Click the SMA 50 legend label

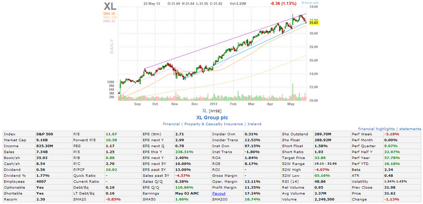(109, 14)
